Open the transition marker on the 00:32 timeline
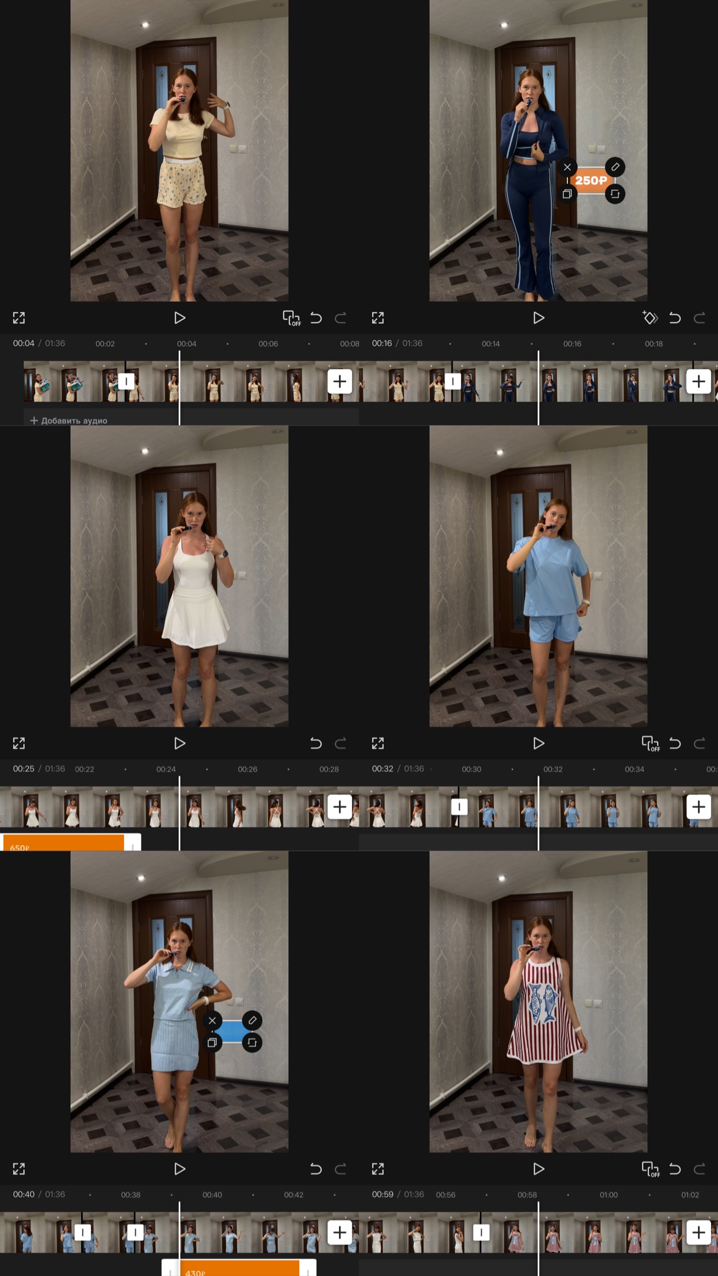The image size is (718, 1276). 459,807
